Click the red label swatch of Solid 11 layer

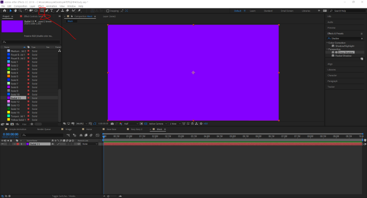18,144
